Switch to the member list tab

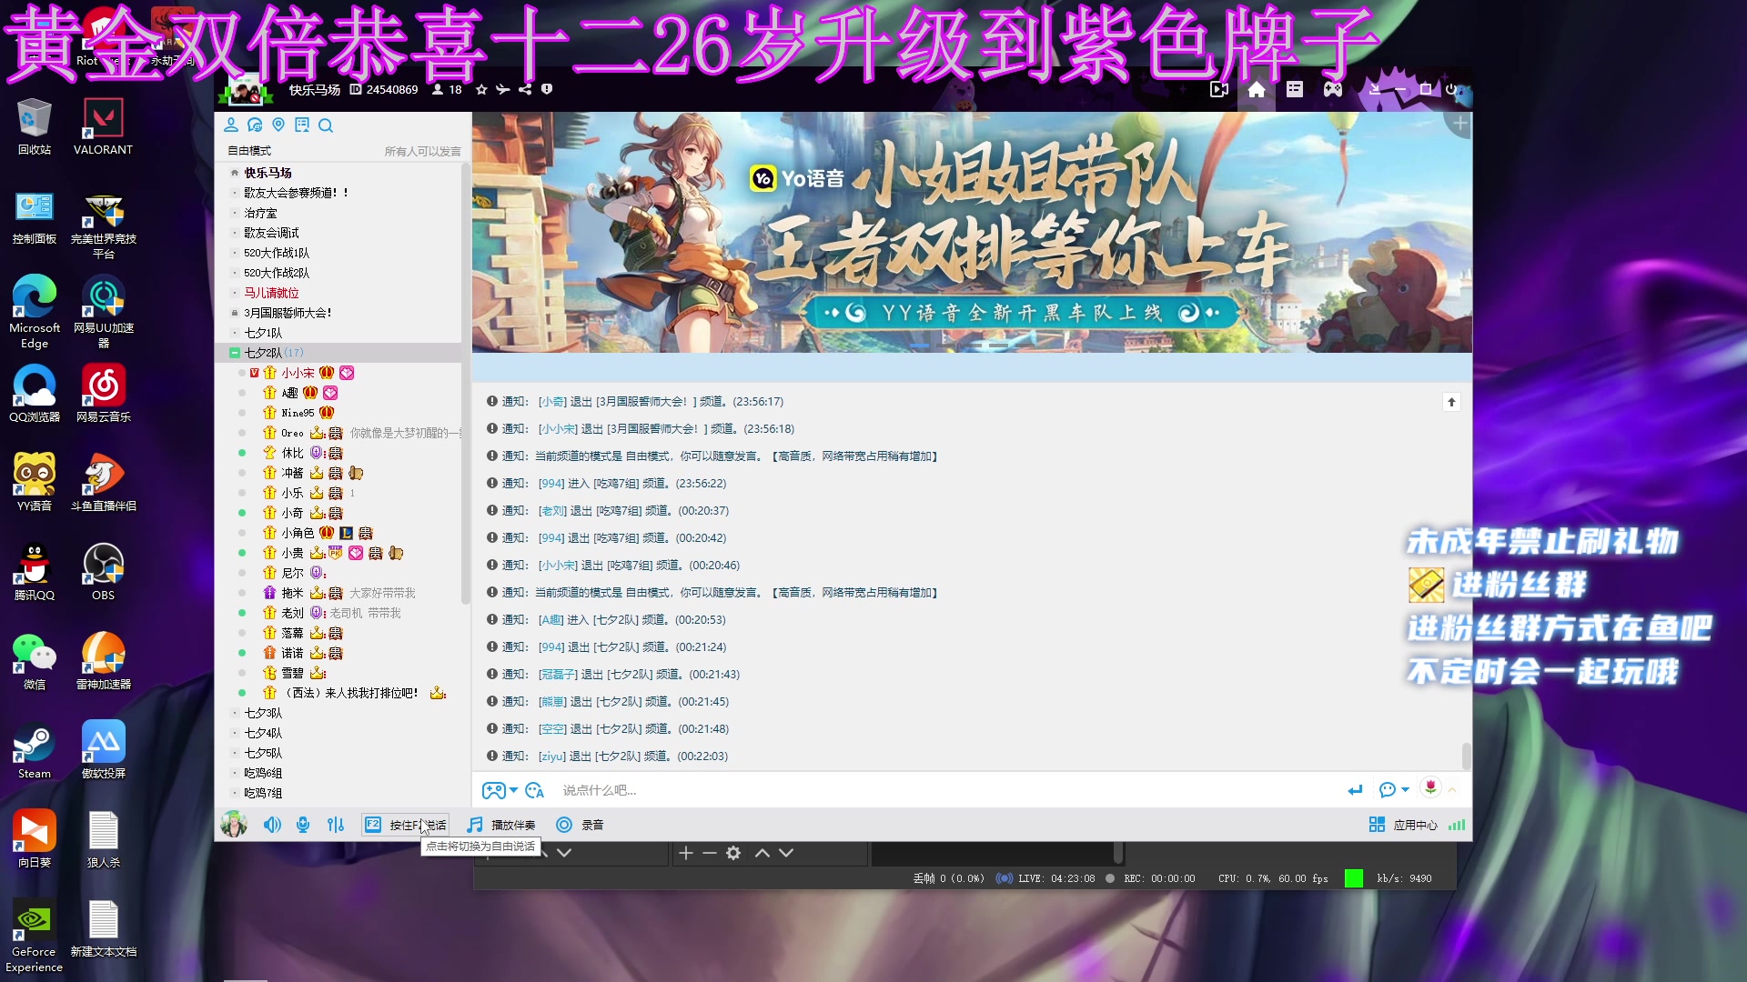[231, 125]
